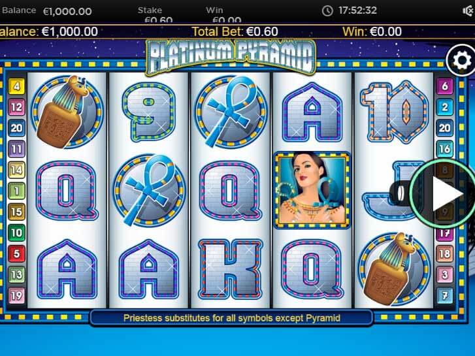Toggle the sound mute icon
This screenshot has height=356, width=475.
[468, 11]
